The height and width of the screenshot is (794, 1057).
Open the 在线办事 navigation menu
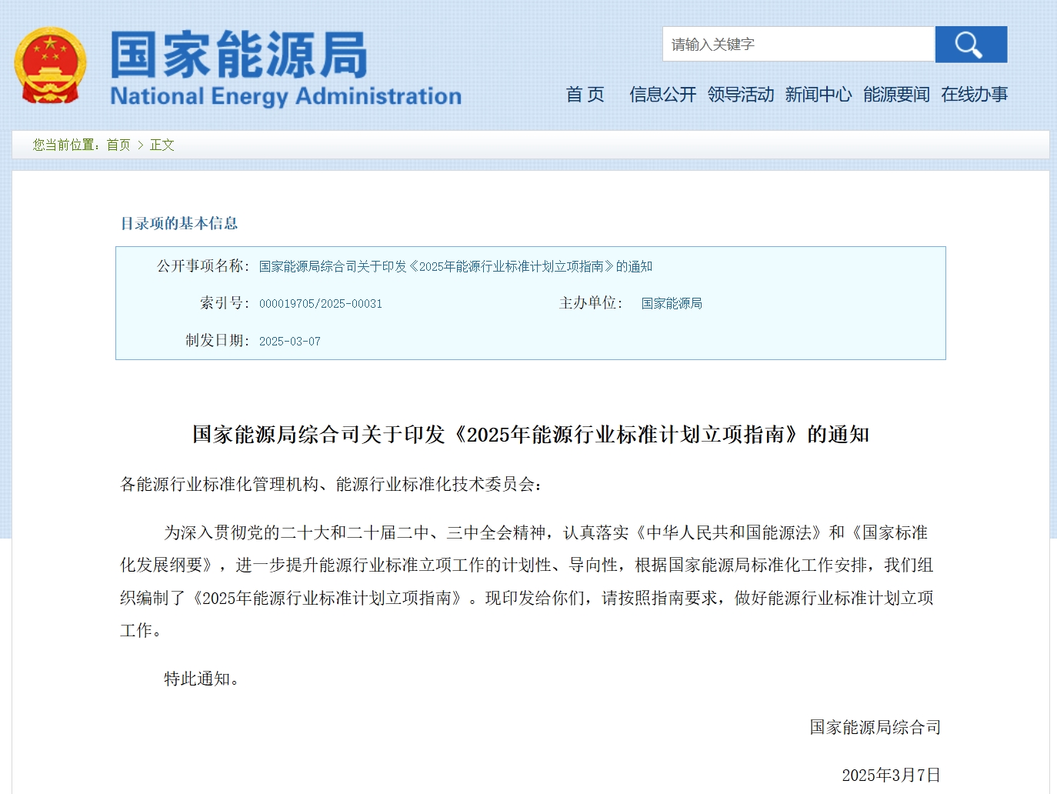point(975,94)
